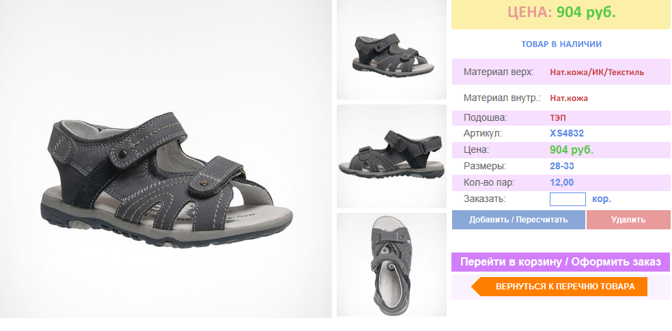672x331 pixels.
Task: Click the Заказать label
Action: coord(485,199)
